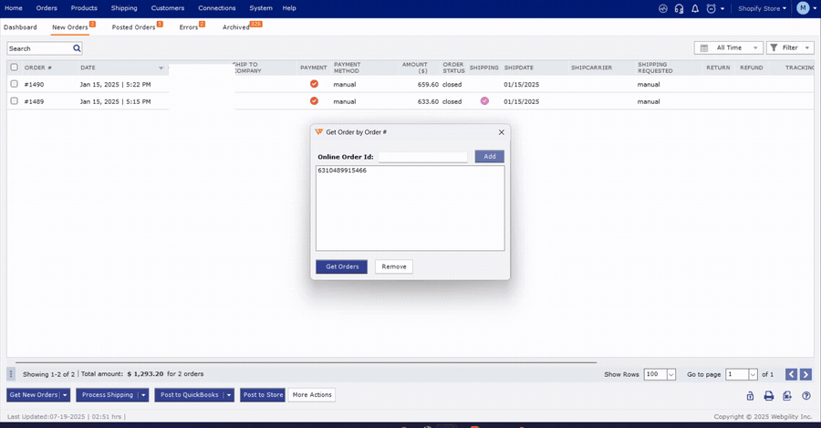Click the headset support icon
Viewport: 821px width, 428px height.
pos(679,8)
